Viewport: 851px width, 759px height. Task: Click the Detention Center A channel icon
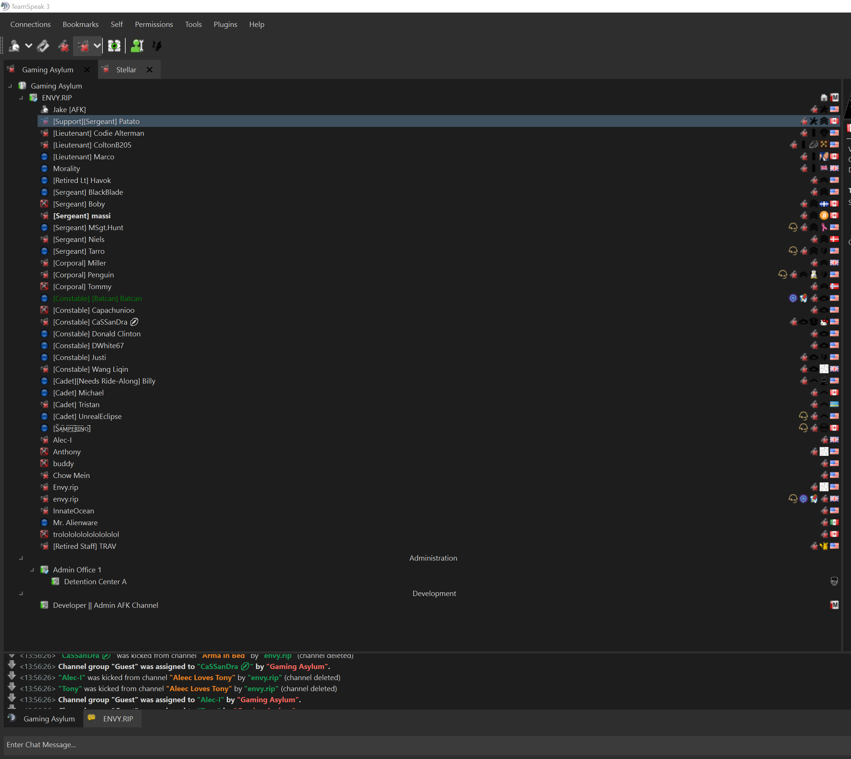click(x=55, y=581)
